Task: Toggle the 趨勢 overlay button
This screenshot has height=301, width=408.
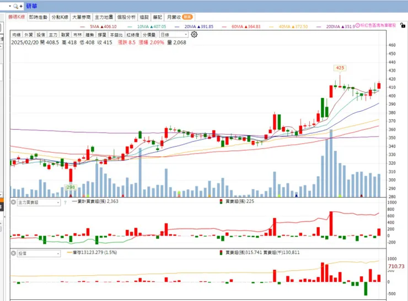Action: [x=90, y=35]
